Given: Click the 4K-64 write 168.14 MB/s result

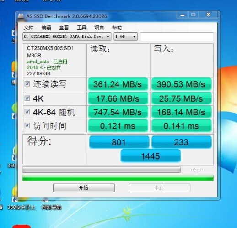Looking at the screenshot, I should coord(182,112).
